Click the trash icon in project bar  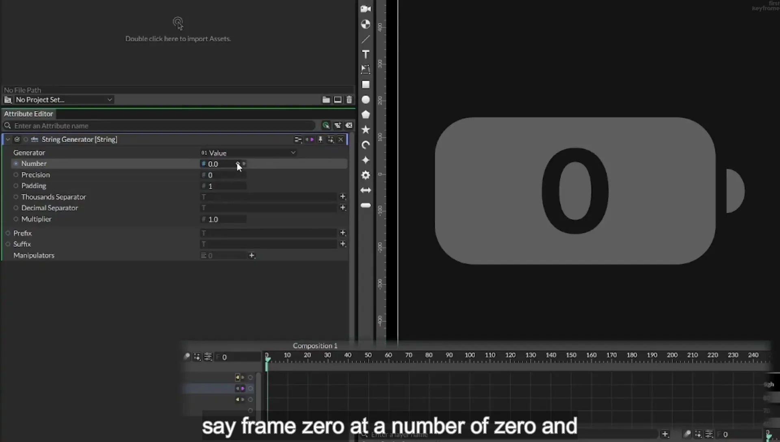tap(349, 100)
